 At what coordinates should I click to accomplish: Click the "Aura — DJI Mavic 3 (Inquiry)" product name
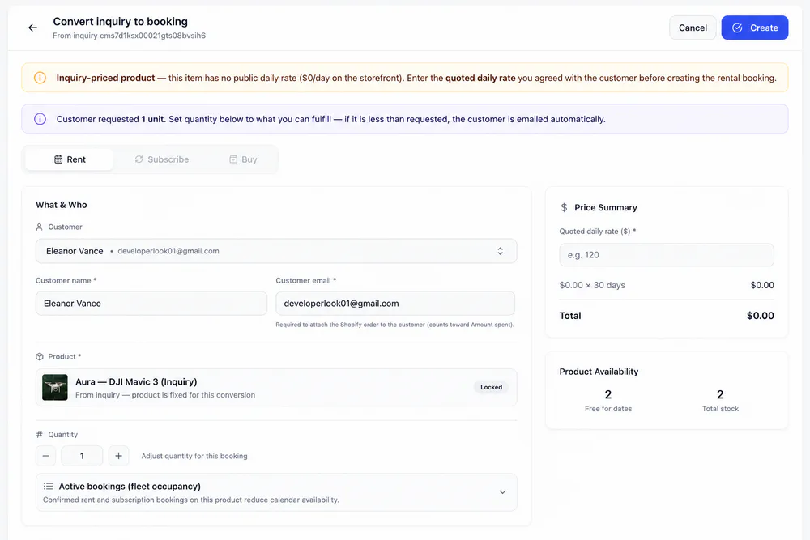tap(136, 382)
